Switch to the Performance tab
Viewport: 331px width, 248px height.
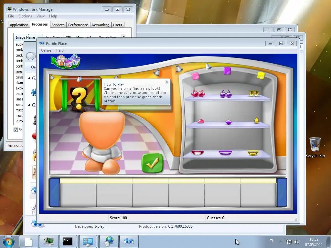click(78, 25)
